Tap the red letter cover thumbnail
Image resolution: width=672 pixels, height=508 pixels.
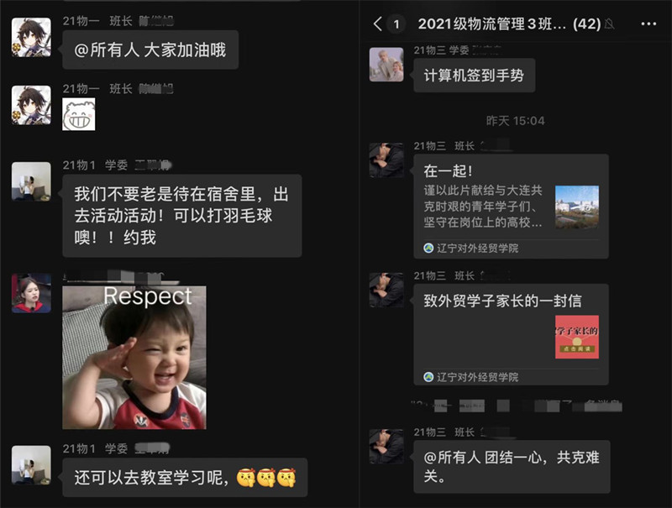point(577,337)
